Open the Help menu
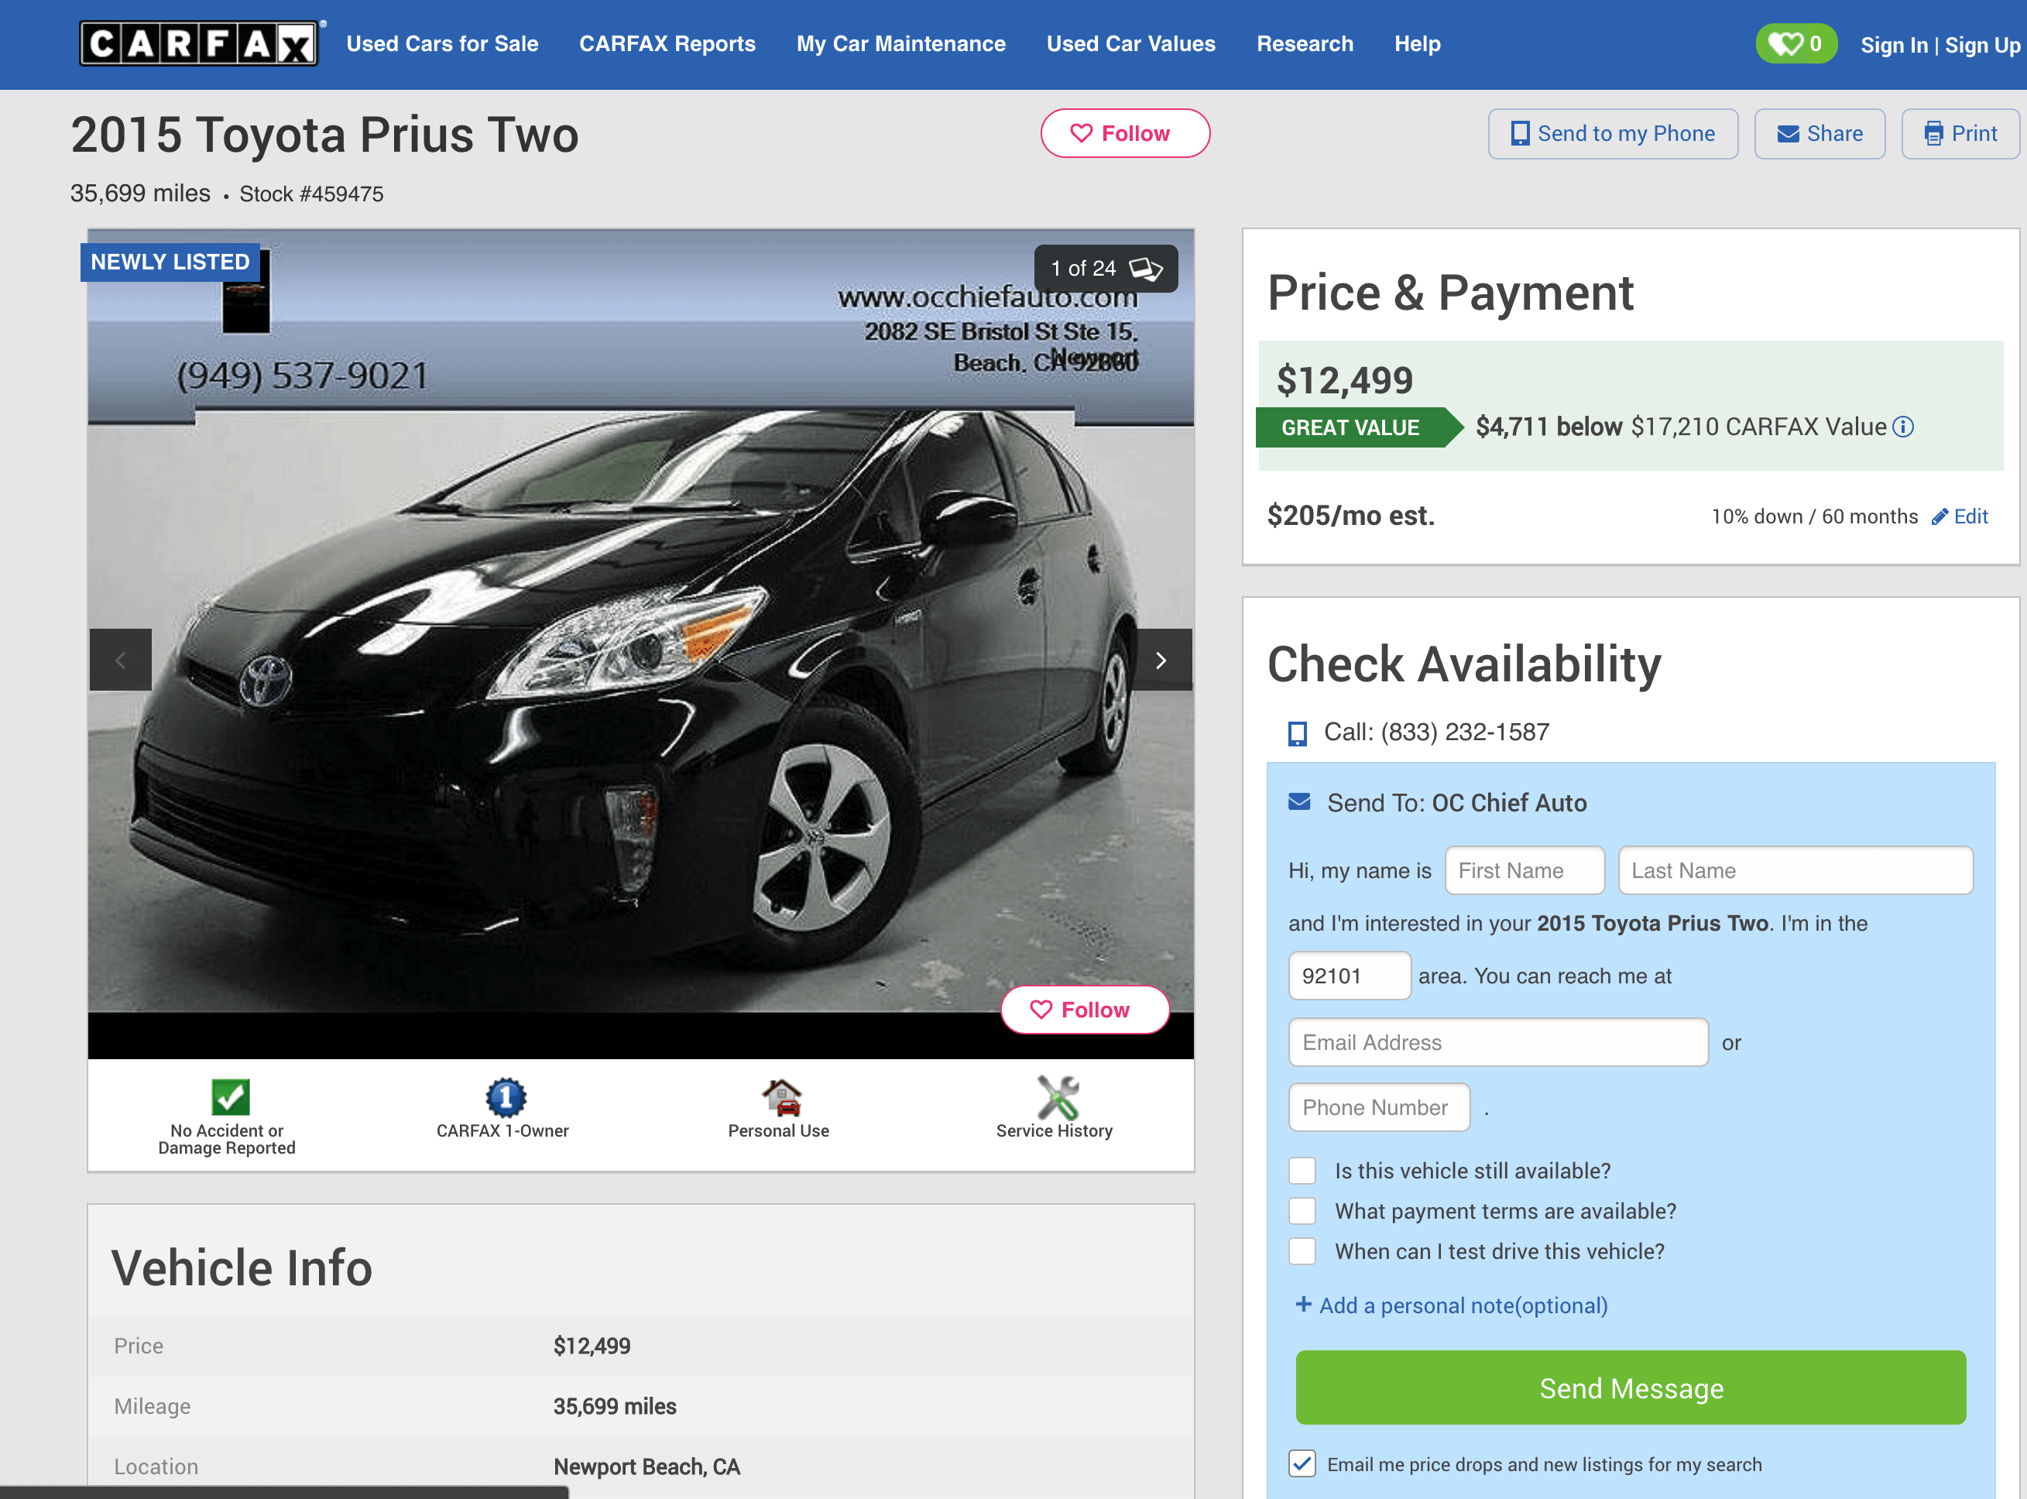The image size is (2027, 1499). click(1417, 43)
